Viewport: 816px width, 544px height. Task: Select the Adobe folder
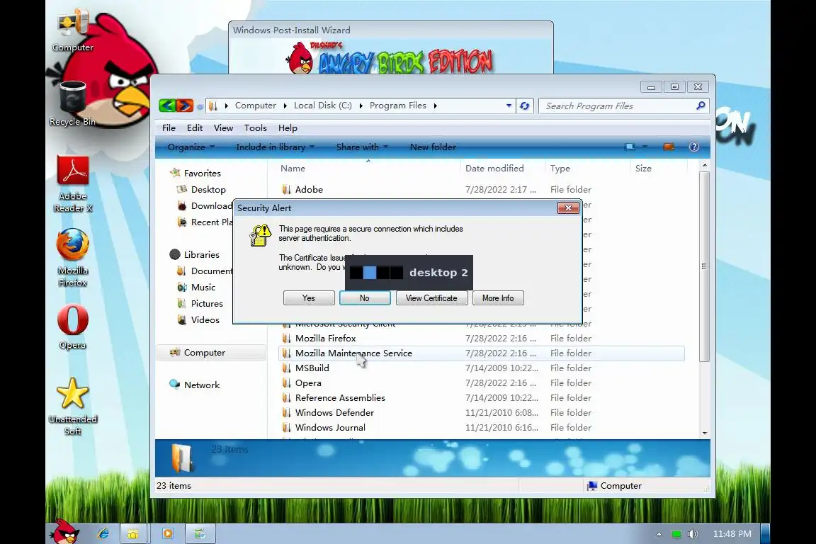tap(309, 190)
